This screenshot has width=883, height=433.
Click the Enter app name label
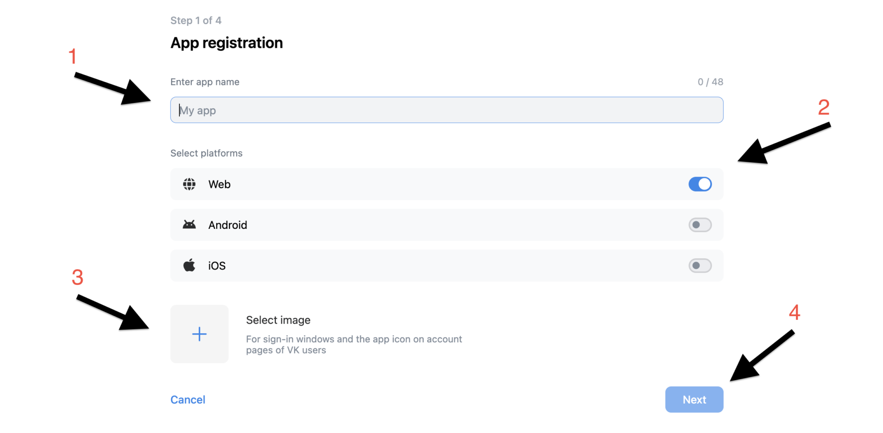pos(205,82)
